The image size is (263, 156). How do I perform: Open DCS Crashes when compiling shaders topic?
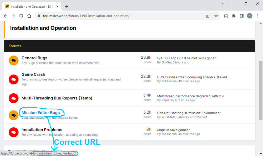[x=194, y=77]
